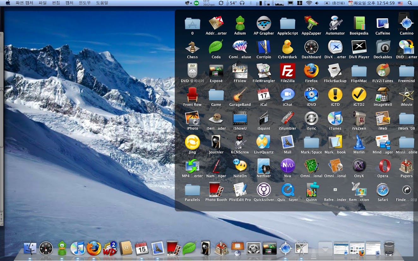
Task: Launch Jing from the stack
Action: click(x=192, y=142)
